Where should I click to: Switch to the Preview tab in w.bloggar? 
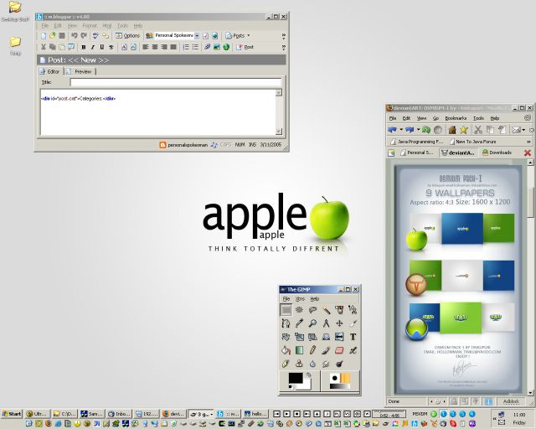[x=80, y=71]
